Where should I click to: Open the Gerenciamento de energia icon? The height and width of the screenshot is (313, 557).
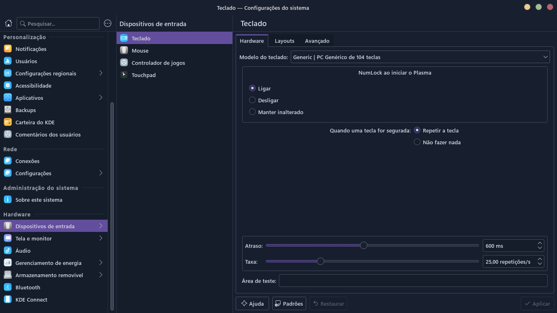point(8,263)
